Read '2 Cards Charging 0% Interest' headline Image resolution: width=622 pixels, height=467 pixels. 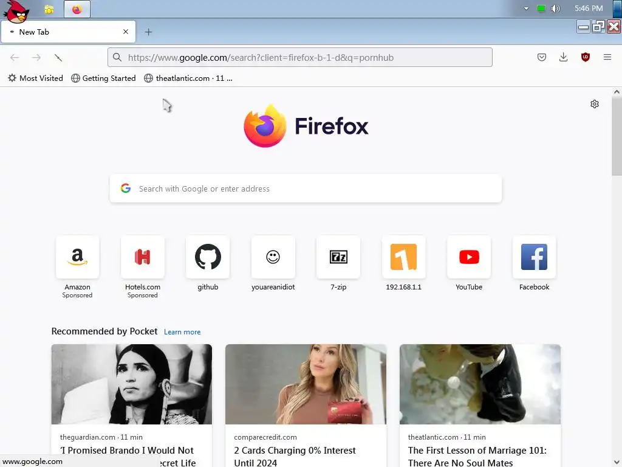[x=295, y=451]
